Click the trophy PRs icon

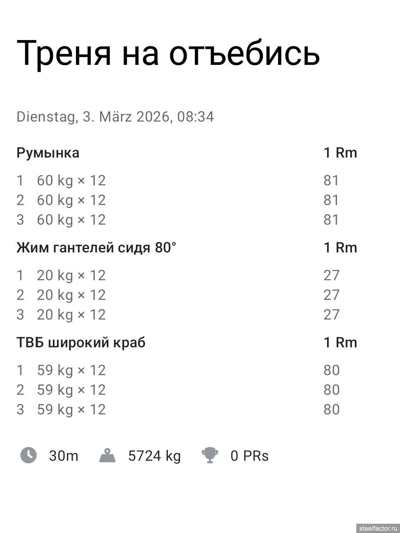click(210, 455)
